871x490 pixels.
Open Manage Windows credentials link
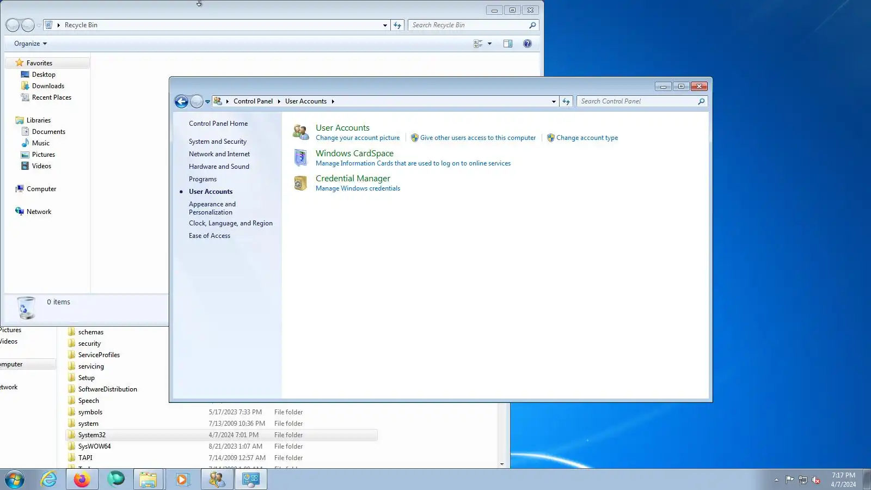pyautogui.click(x=358, y=188)
